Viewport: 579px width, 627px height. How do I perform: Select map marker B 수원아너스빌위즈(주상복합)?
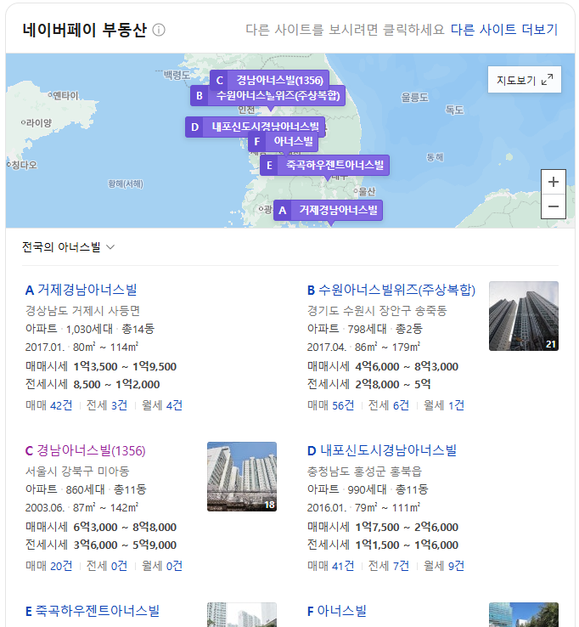[x=267, y=95]
